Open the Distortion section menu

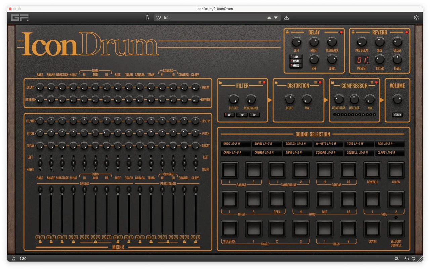(x=316, y=82)
